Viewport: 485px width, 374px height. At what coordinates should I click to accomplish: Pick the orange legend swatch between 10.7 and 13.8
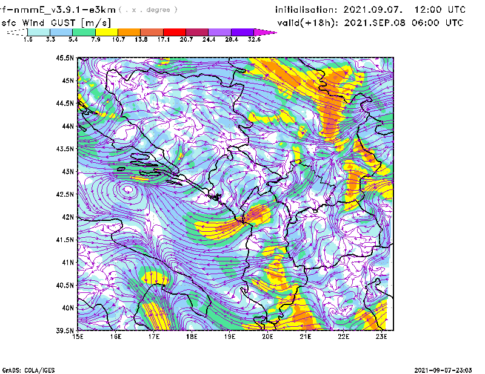129,31
